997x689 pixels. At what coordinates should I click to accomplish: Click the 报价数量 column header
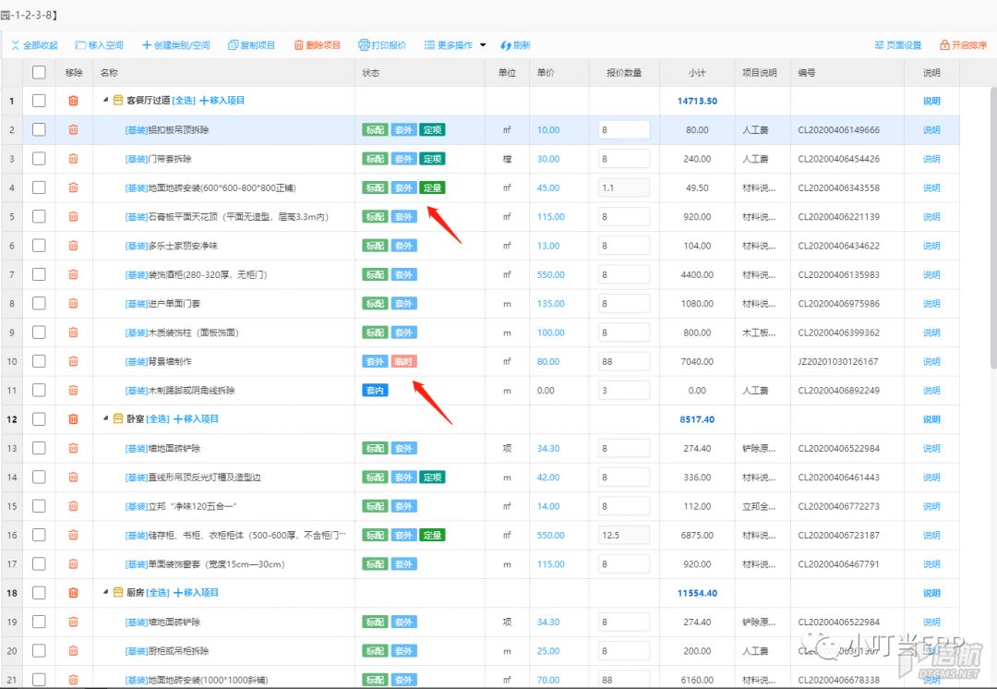point(624,73)
